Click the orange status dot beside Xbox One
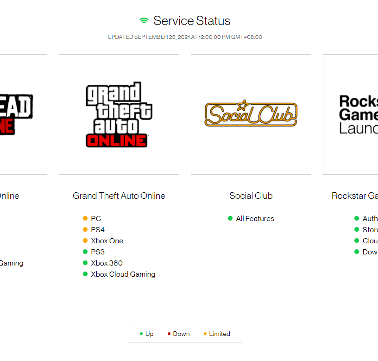 [x=85, y=241]
